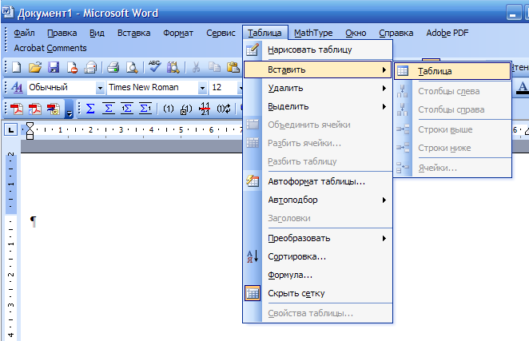The height and width of the screenshot is (341, 529).
Task: Click MathType update equation numbers icon
Action: click(x=223, y=109)
